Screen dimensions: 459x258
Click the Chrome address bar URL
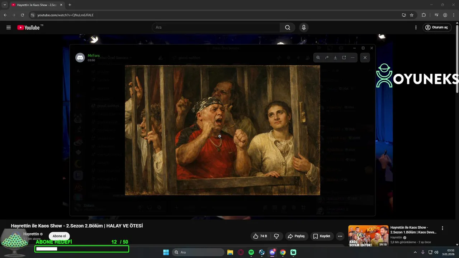(x=66, y=15)
